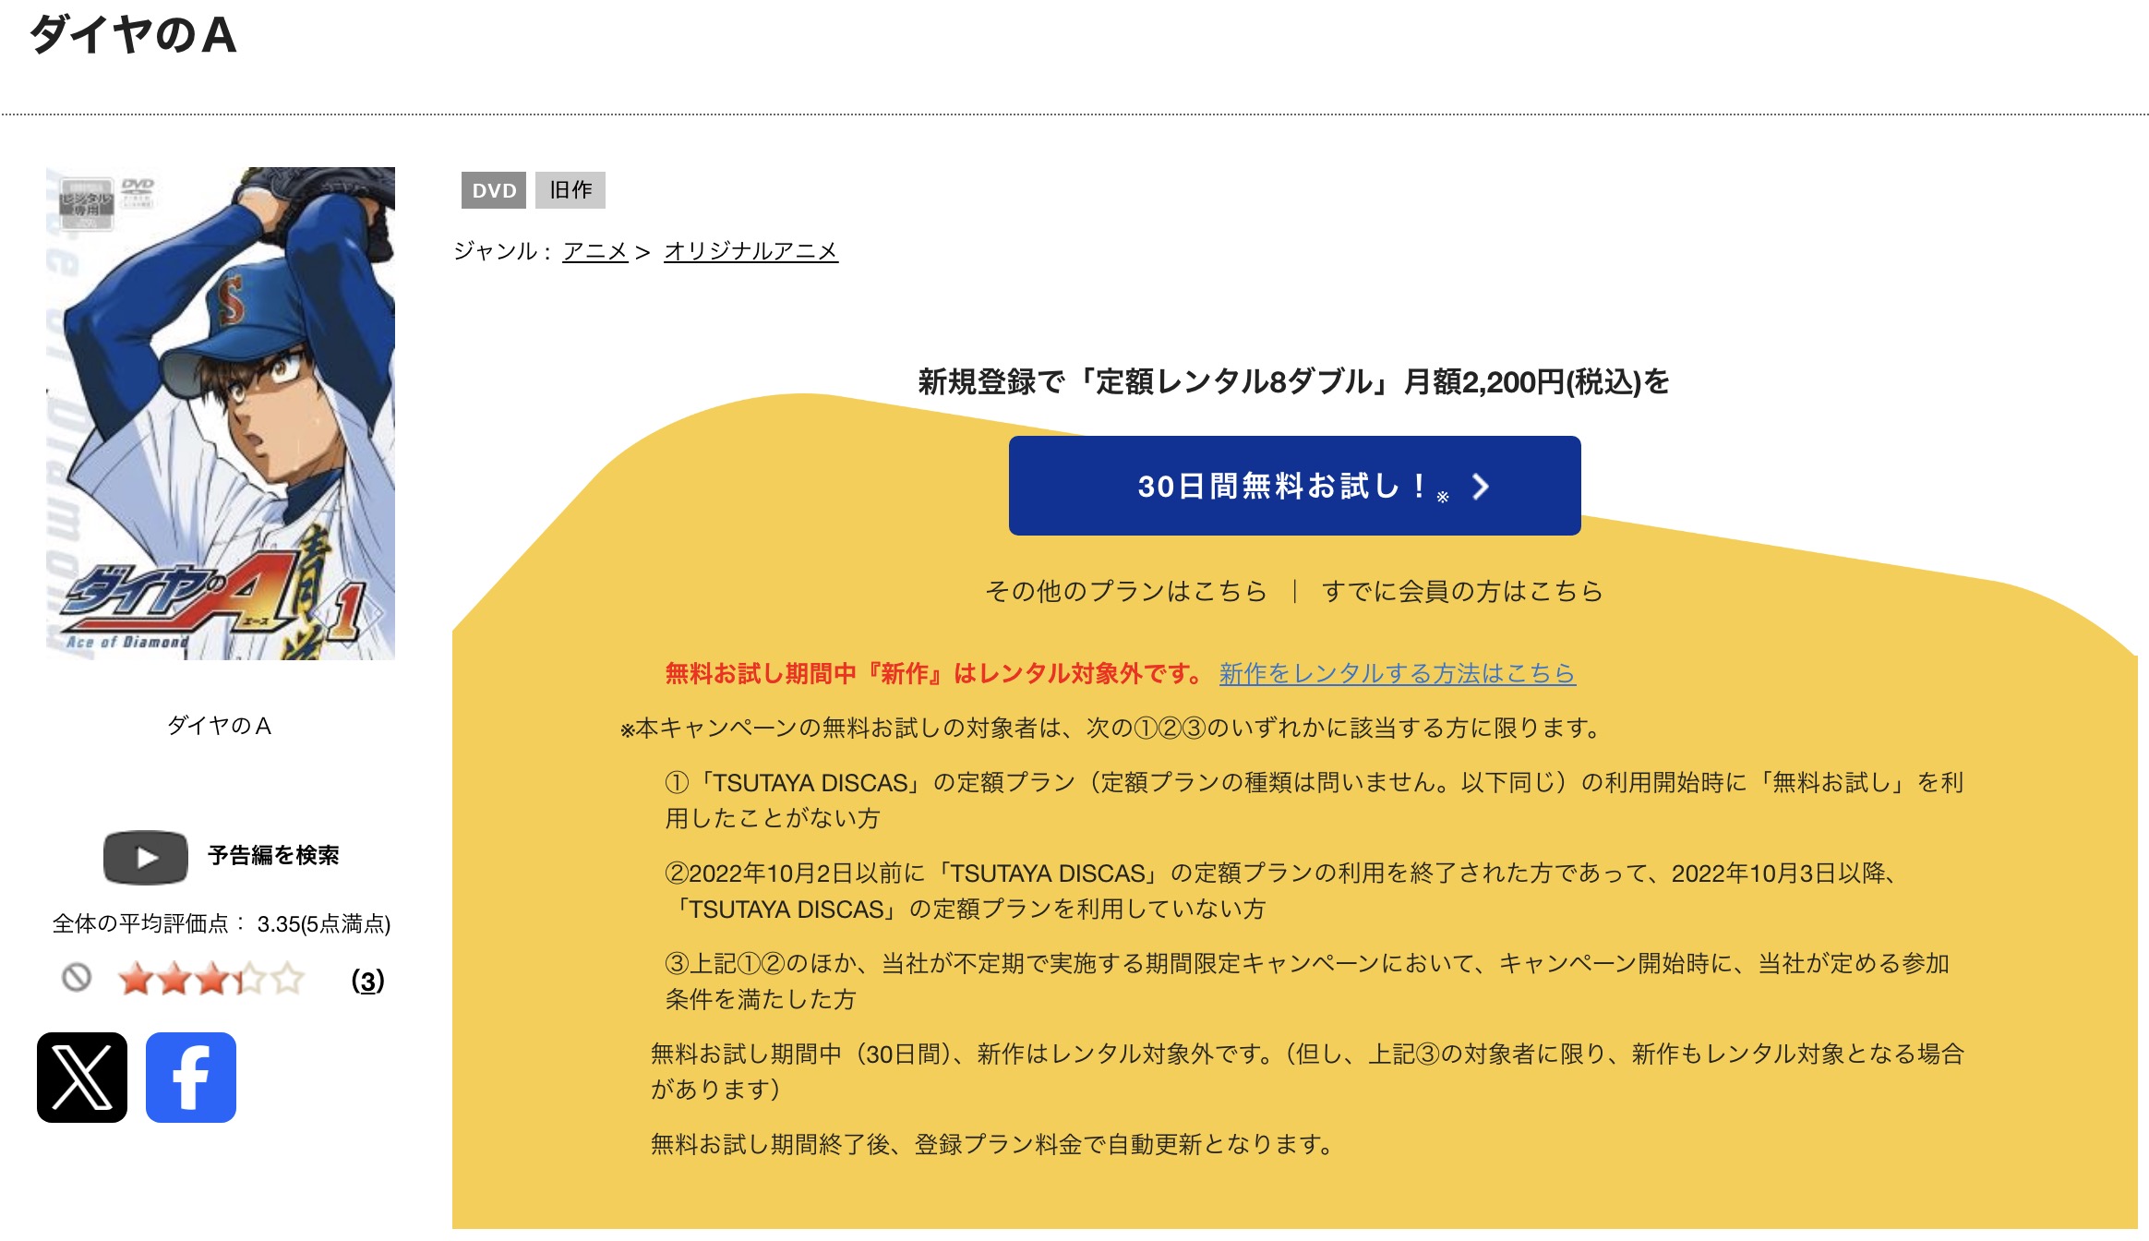Rate with the fifth star
Screen dimensions: 2149x1241
287,978
